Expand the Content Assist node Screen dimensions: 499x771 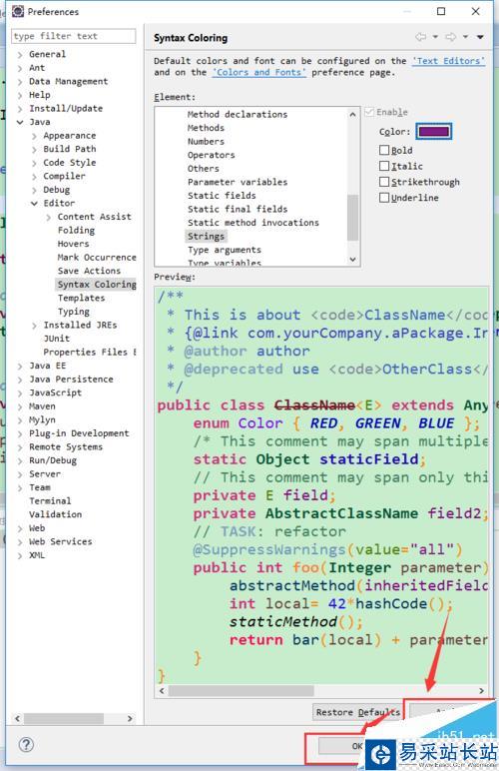tap(48, 217)
